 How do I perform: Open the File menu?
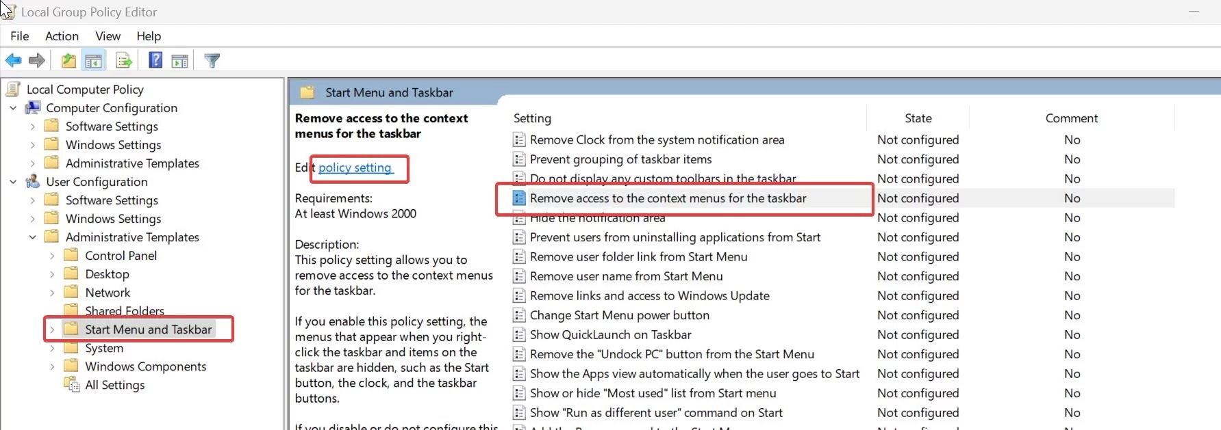[20, 36]
